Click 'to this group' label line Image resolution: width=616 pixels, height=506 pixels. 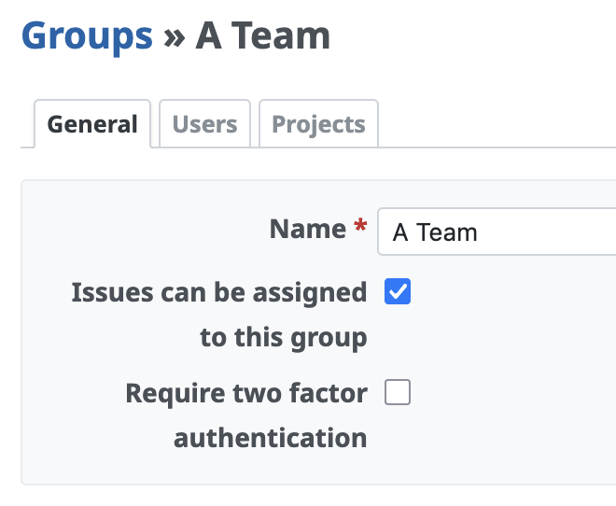pyautogui.click(x=283, y=337)
